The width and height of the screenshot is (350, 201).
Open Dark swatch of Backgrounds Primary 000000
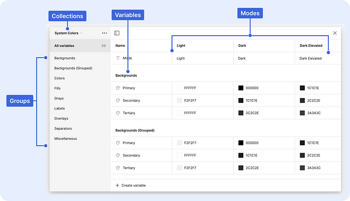241,88
